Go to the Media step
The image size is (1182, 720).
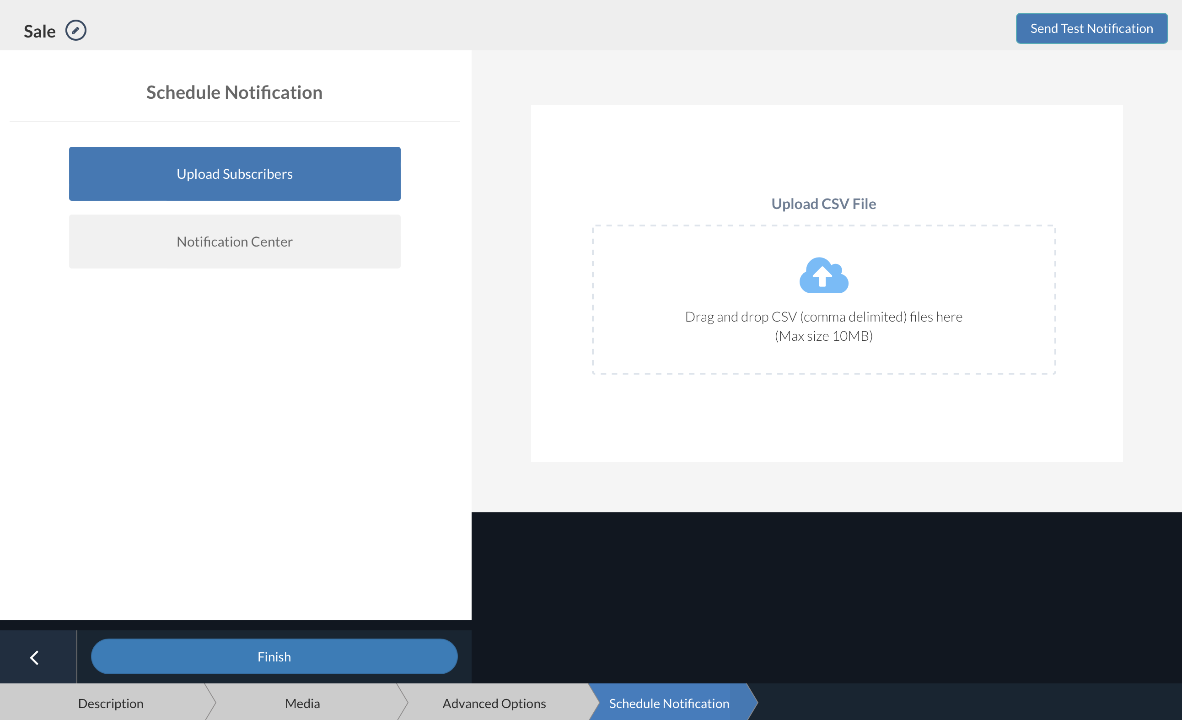(x=303, y=703)
